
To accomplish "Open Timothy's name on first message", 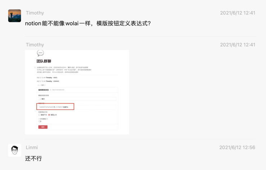I will (35, 13).
